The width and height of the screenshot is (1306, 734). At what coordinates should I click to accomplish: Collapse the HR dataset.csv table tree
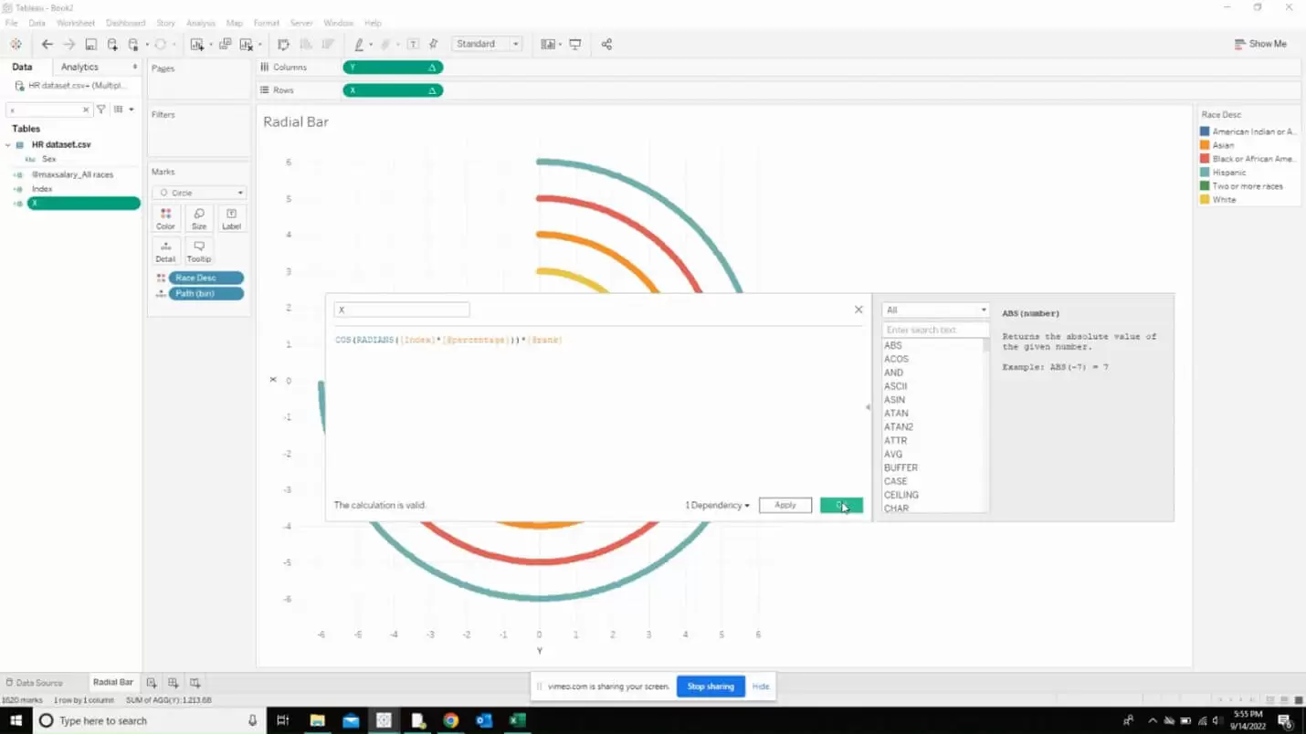click(8, 144)
